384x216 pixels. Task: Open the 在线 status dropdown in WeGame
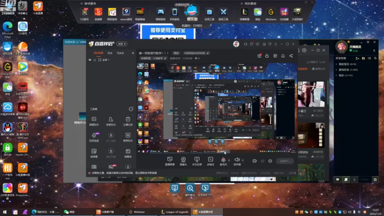click(x=354, y=51)
